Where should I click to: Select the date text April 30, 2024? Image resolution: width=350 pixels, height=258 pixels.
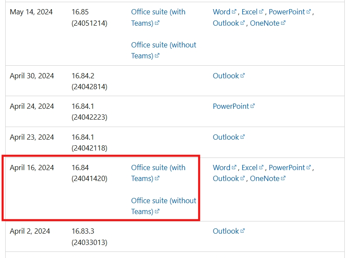tap(32, 76)
